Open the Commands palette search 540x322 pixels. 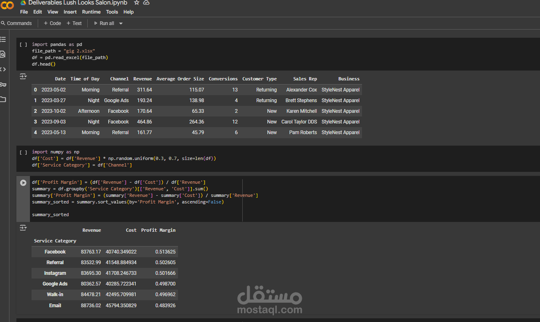[x=16, y=23]
